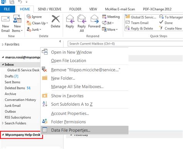Switch to the FOLDER tab

[75, 9]
